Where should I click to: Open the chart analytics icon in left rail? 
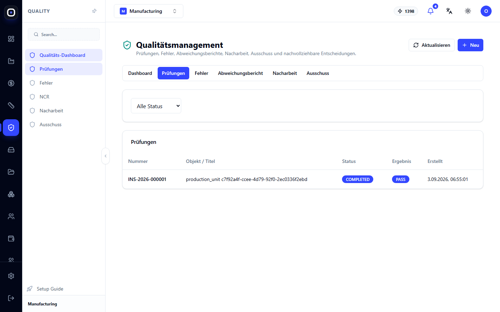pos(11,61)
